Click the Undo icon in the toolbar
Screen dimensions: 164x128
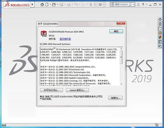coord(76,4)
